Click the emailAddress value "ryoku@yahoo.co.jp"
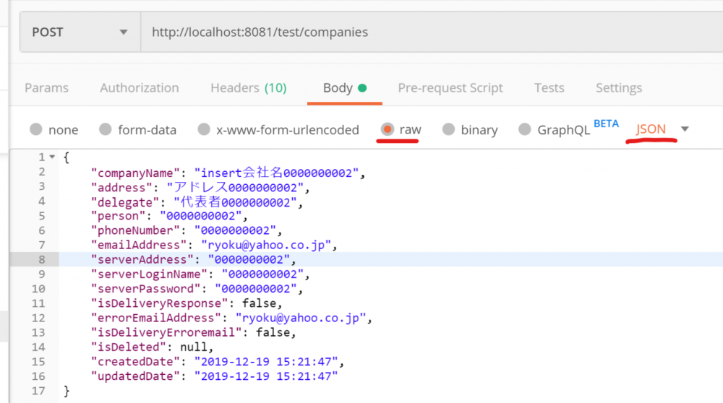The width and height of the screenshot is (723, 403). [266, 245]
